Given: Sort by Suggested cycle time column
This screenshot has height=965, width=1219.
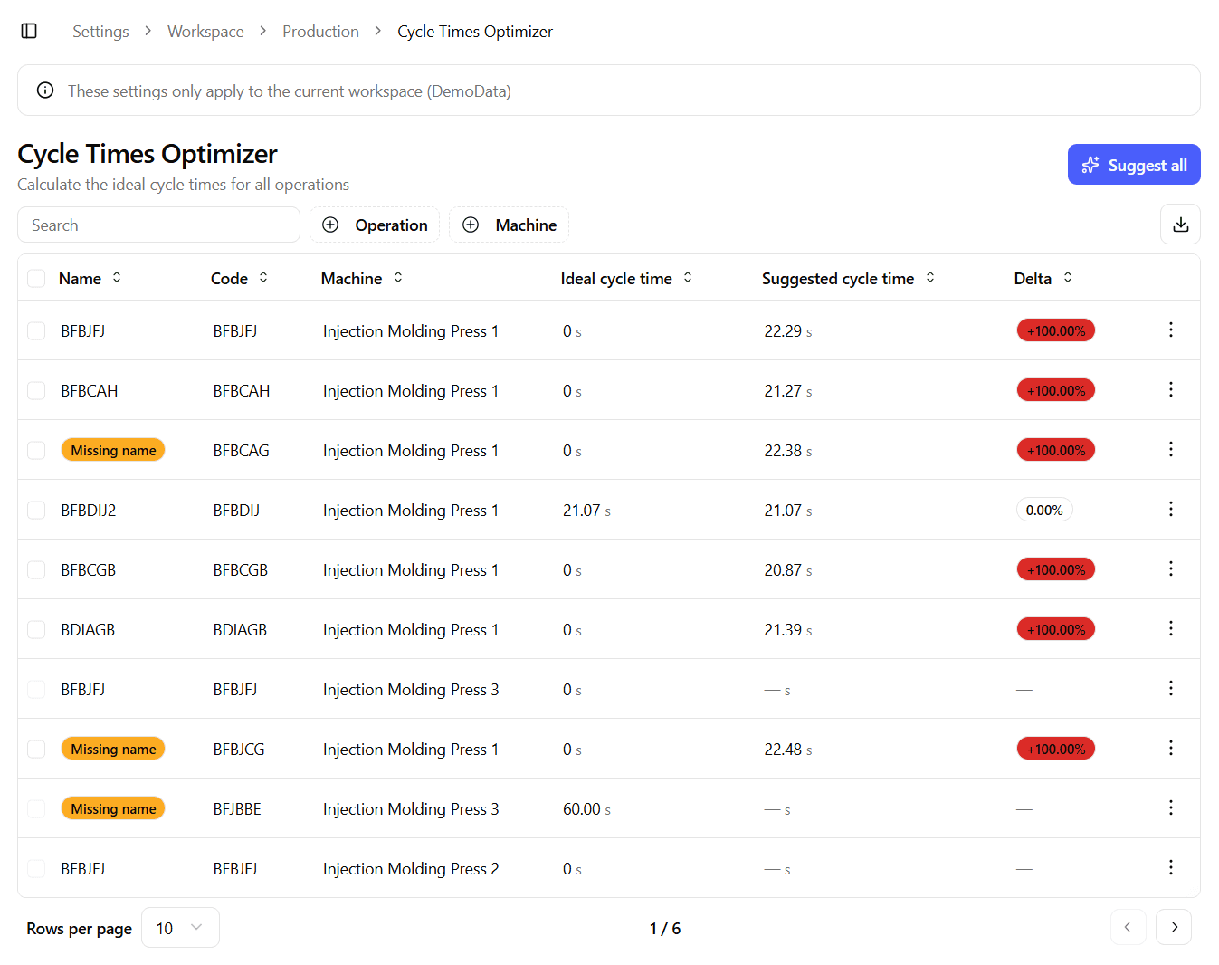Looking at the screenshot, I should [929, 278].
